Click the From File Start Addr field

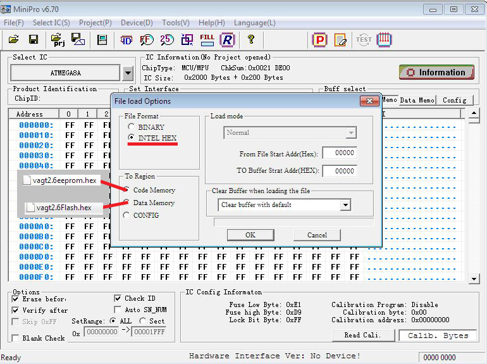(x=339, y=153)
